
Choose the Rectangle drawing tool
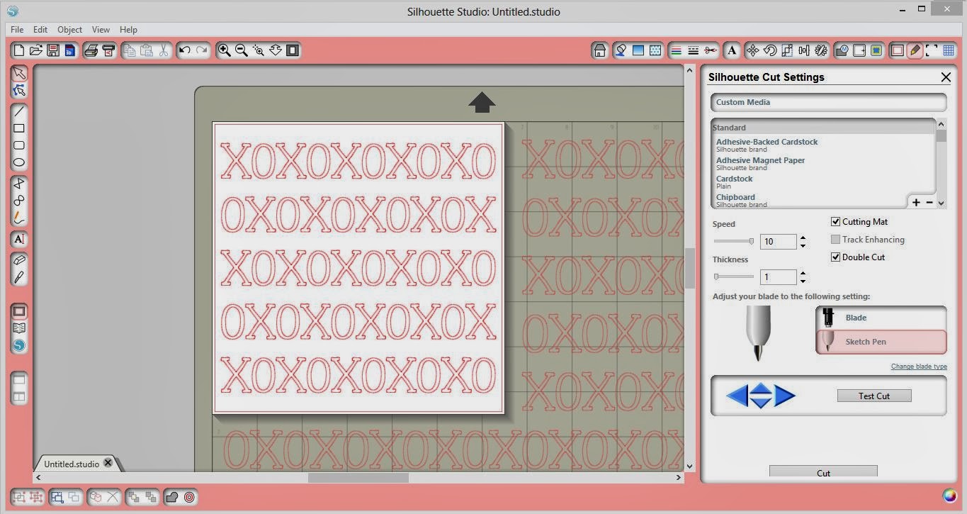point(19,128)
